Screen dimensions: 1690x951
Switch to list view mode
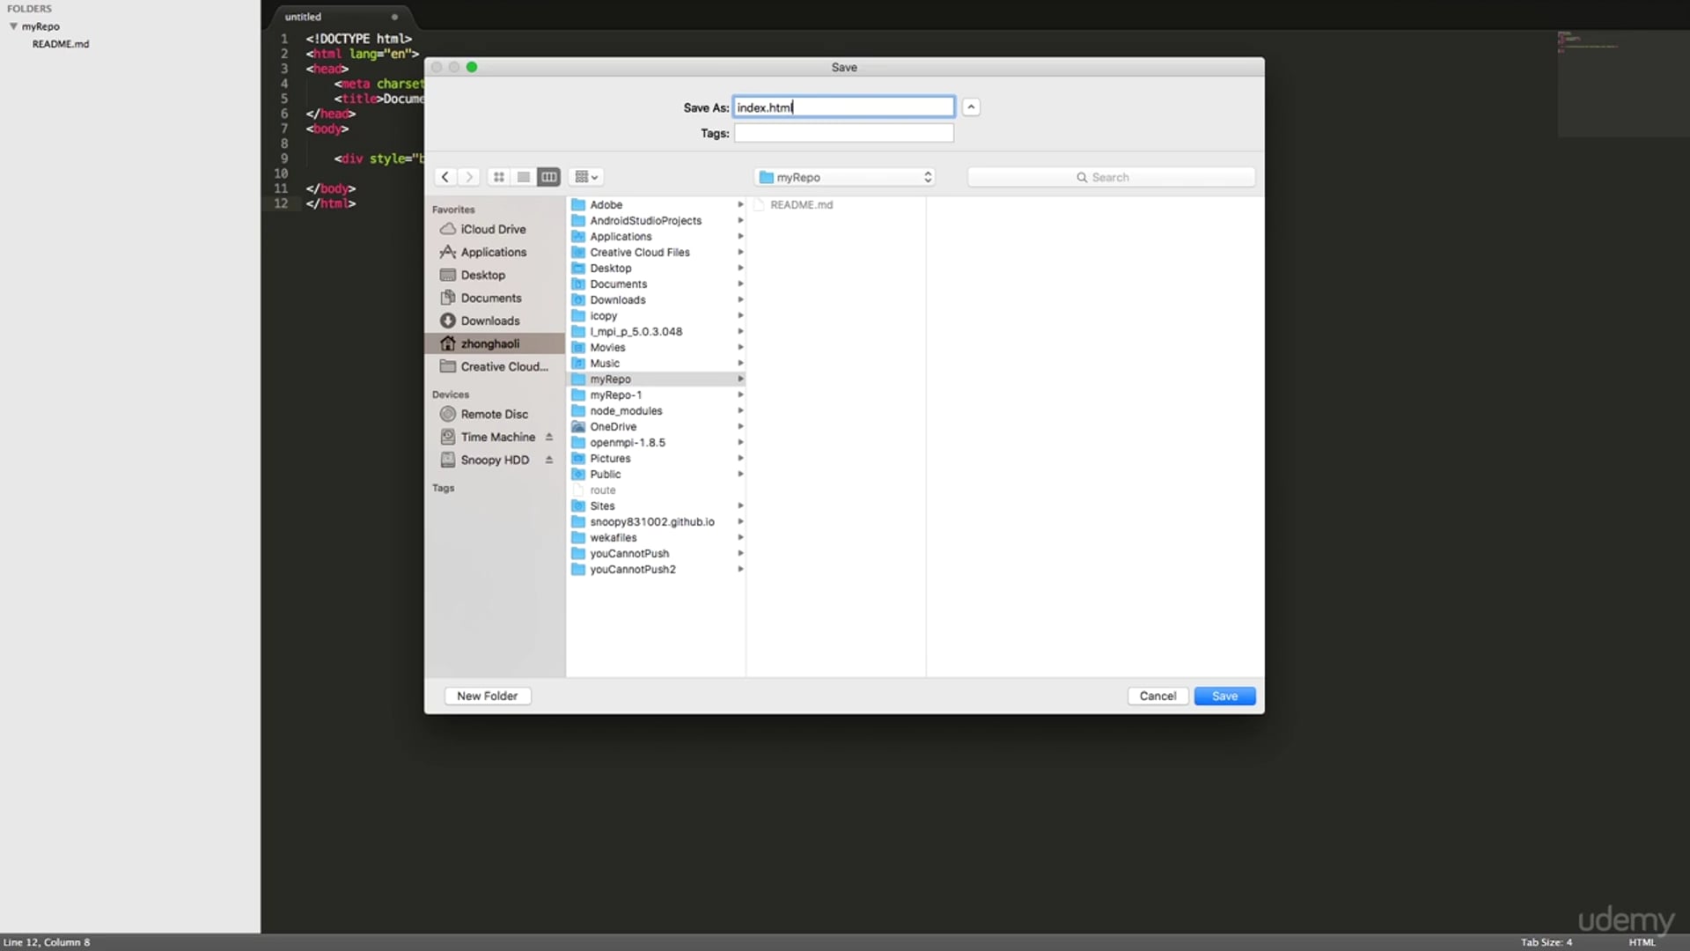(524, 177)
